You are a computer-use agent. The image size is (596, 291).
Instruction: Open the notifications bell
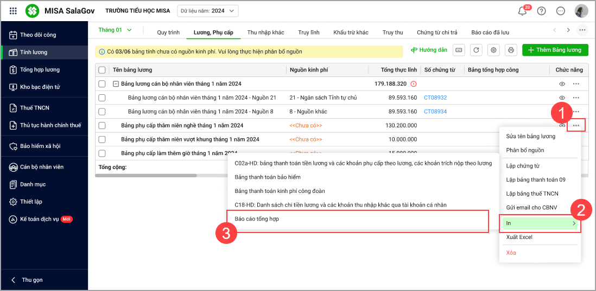point(523,11)
